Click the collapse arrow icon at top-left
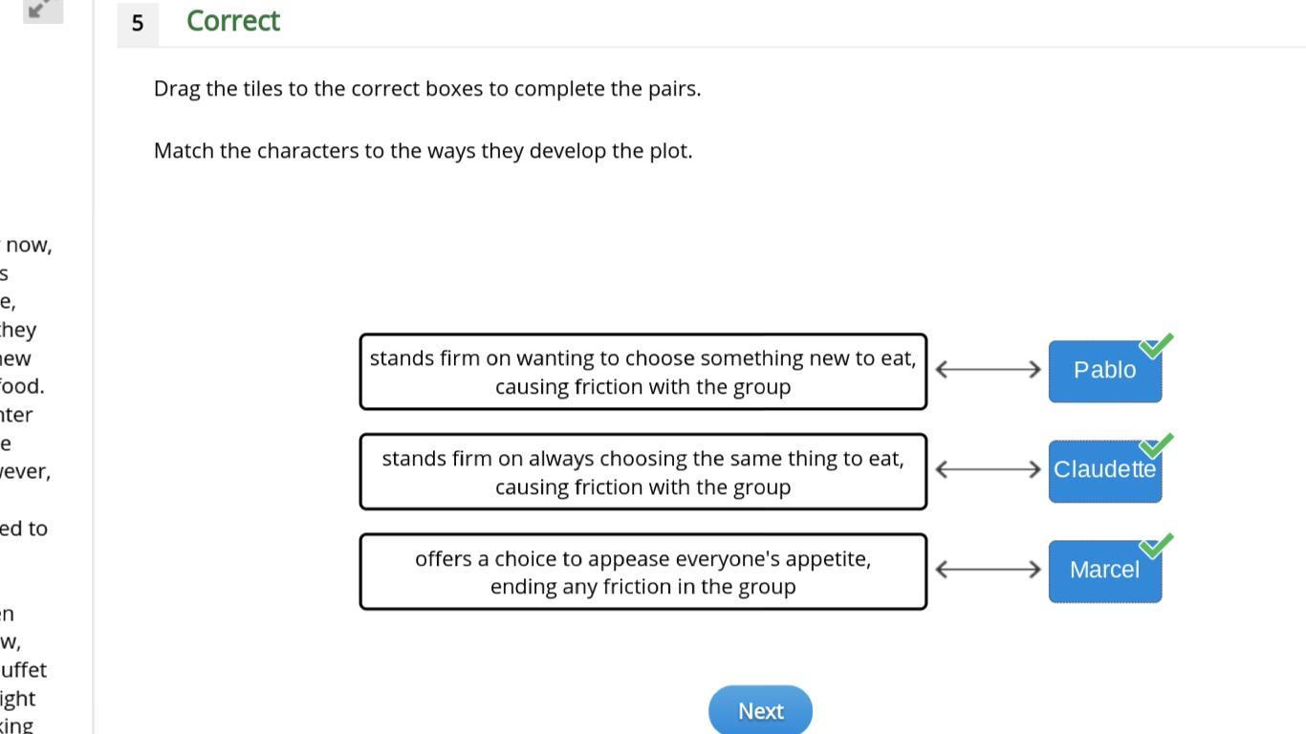 coord(41,10)
